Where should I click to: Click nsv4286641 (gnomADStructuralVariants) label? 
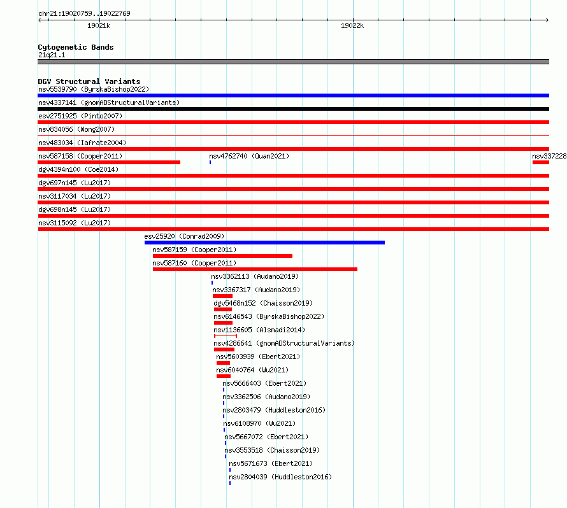point(284,343)
